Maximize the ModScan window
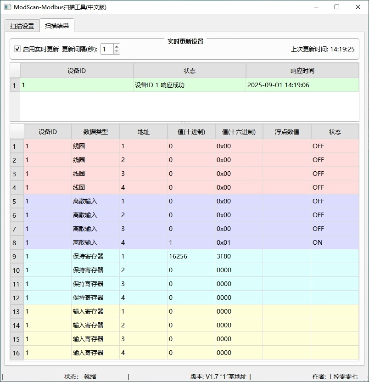 point(337,7)
